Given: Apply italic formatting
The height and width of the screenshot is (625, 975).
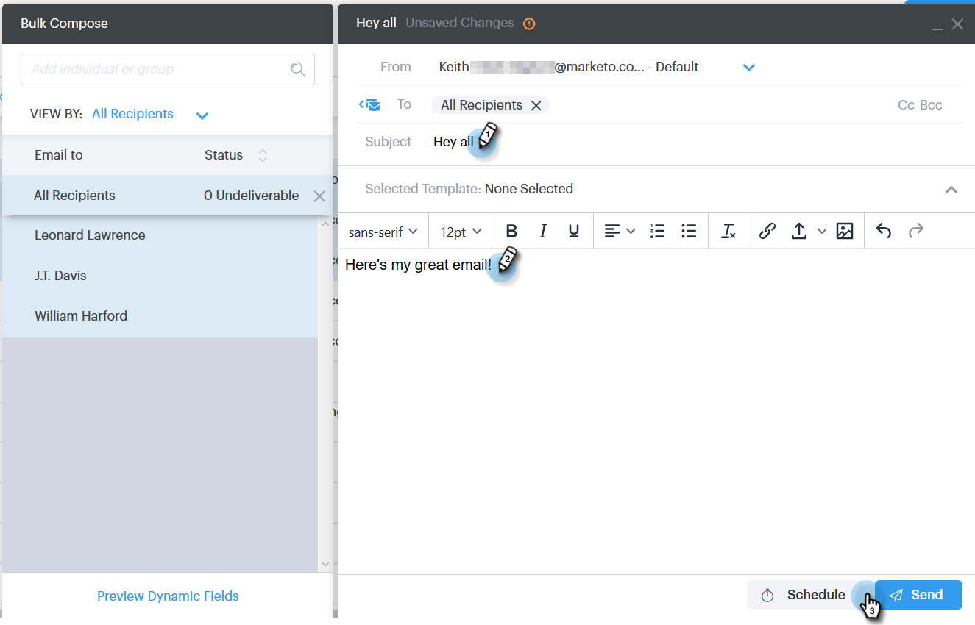Looking at the screenshot, I should (x=543, y=231).
